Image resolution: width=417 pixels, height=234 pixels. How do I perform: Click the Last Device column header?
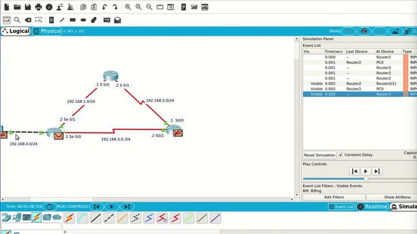(356, 51)
